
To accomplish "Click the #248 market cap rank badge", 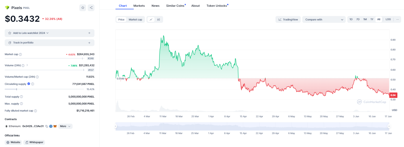I will (x=91, y=58).
